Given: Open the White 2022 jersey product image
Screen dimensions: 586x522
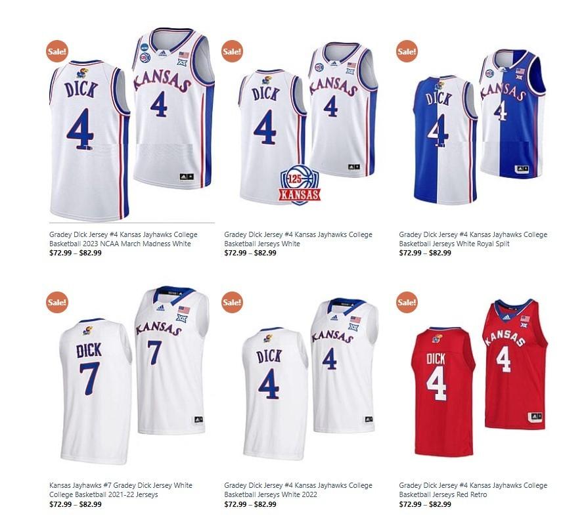Looking at the screenshot, I should [310, 378].
